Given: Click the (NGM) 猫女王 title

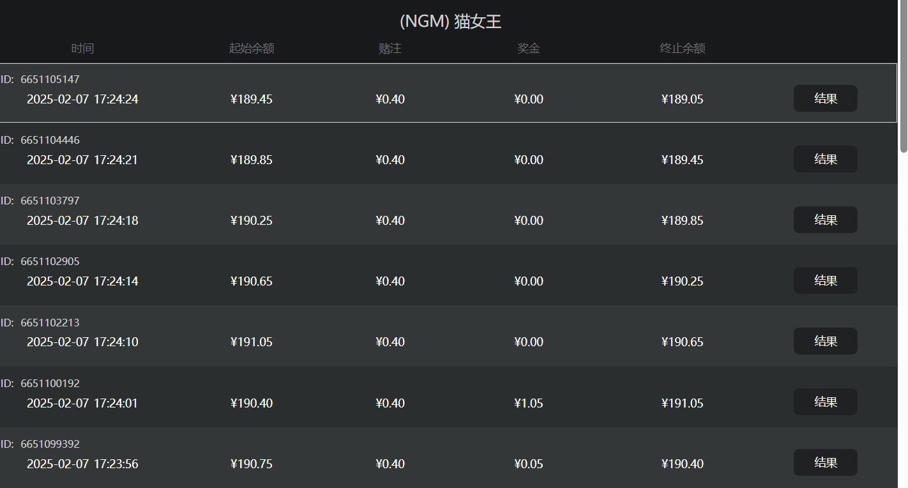Looking at the screenshot, I should tap(450, 22).
